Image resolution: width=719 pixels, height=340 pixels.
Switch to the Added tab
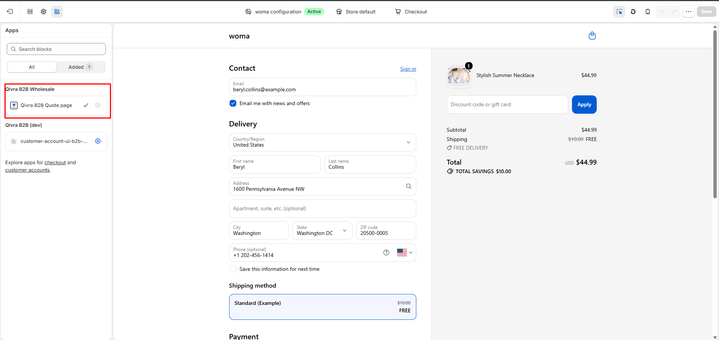coord(81,67)
